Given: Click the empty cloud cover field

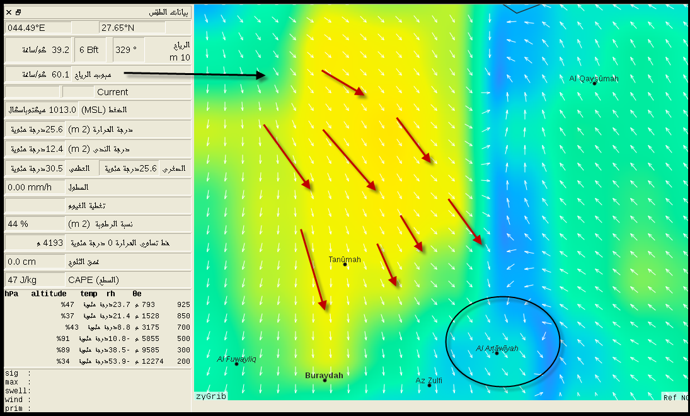Looking at the screenshot, I should [35, 205].
